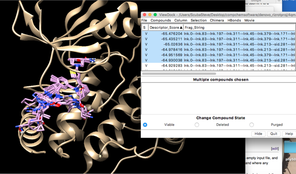296x174 pixels.
Task: Open the HBonds menu
Action: tap(234, 20)
